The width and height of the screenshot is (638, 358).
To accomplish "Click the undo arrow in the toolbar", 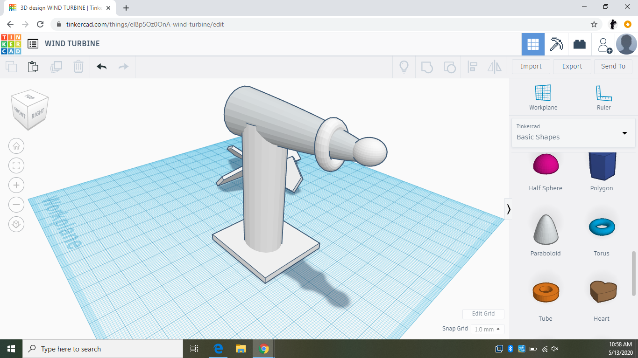I will [x=101, y=67].
